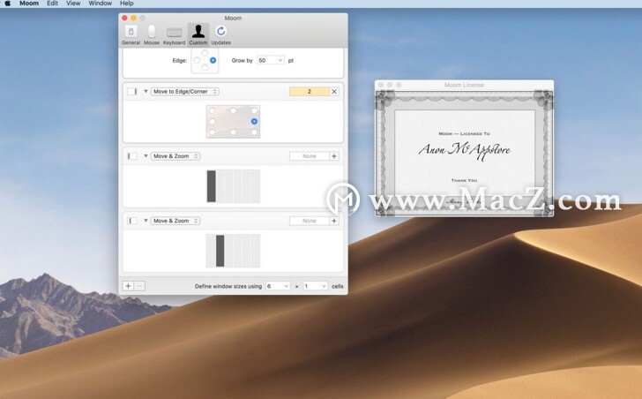The image size is (642, 399).
Task: Open the Apple menu
Action: (x=7, y=4)
